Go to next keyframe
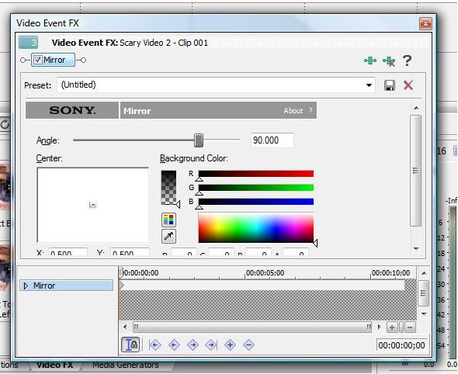 coord(193,345)
